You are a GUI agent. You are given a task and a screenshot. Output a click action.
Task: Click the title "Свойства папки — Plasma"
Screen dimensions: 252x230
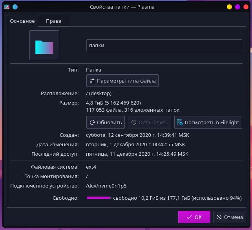[122, 7]
